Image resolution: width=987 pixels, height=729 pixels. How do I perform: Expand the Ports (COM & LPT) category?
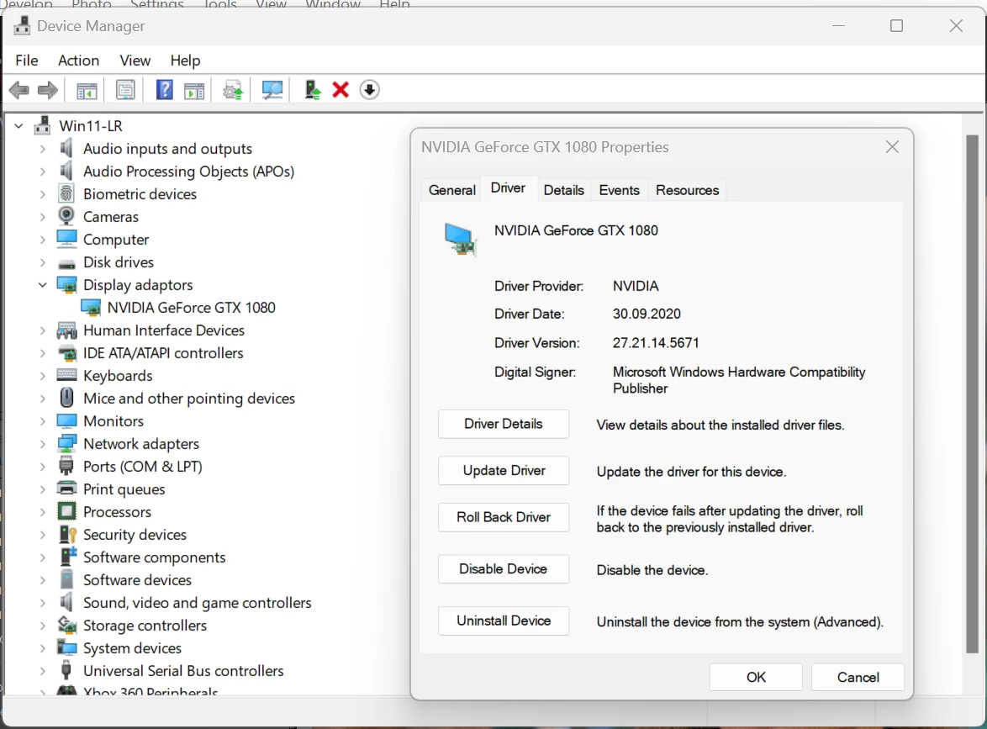(x=42, y=466)
